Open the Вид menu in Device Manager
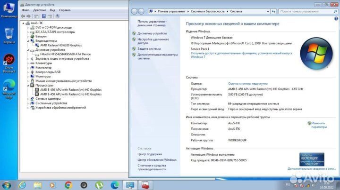Viewport: 340px width, 190px height. click(52, 10)
